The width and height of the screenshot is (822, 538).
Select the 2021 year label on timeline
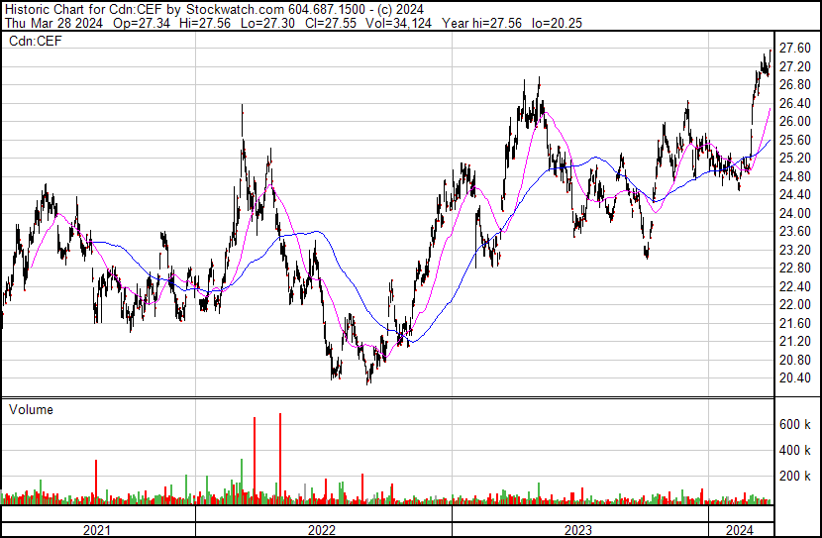pyautogui.click(x=97, y=529)
